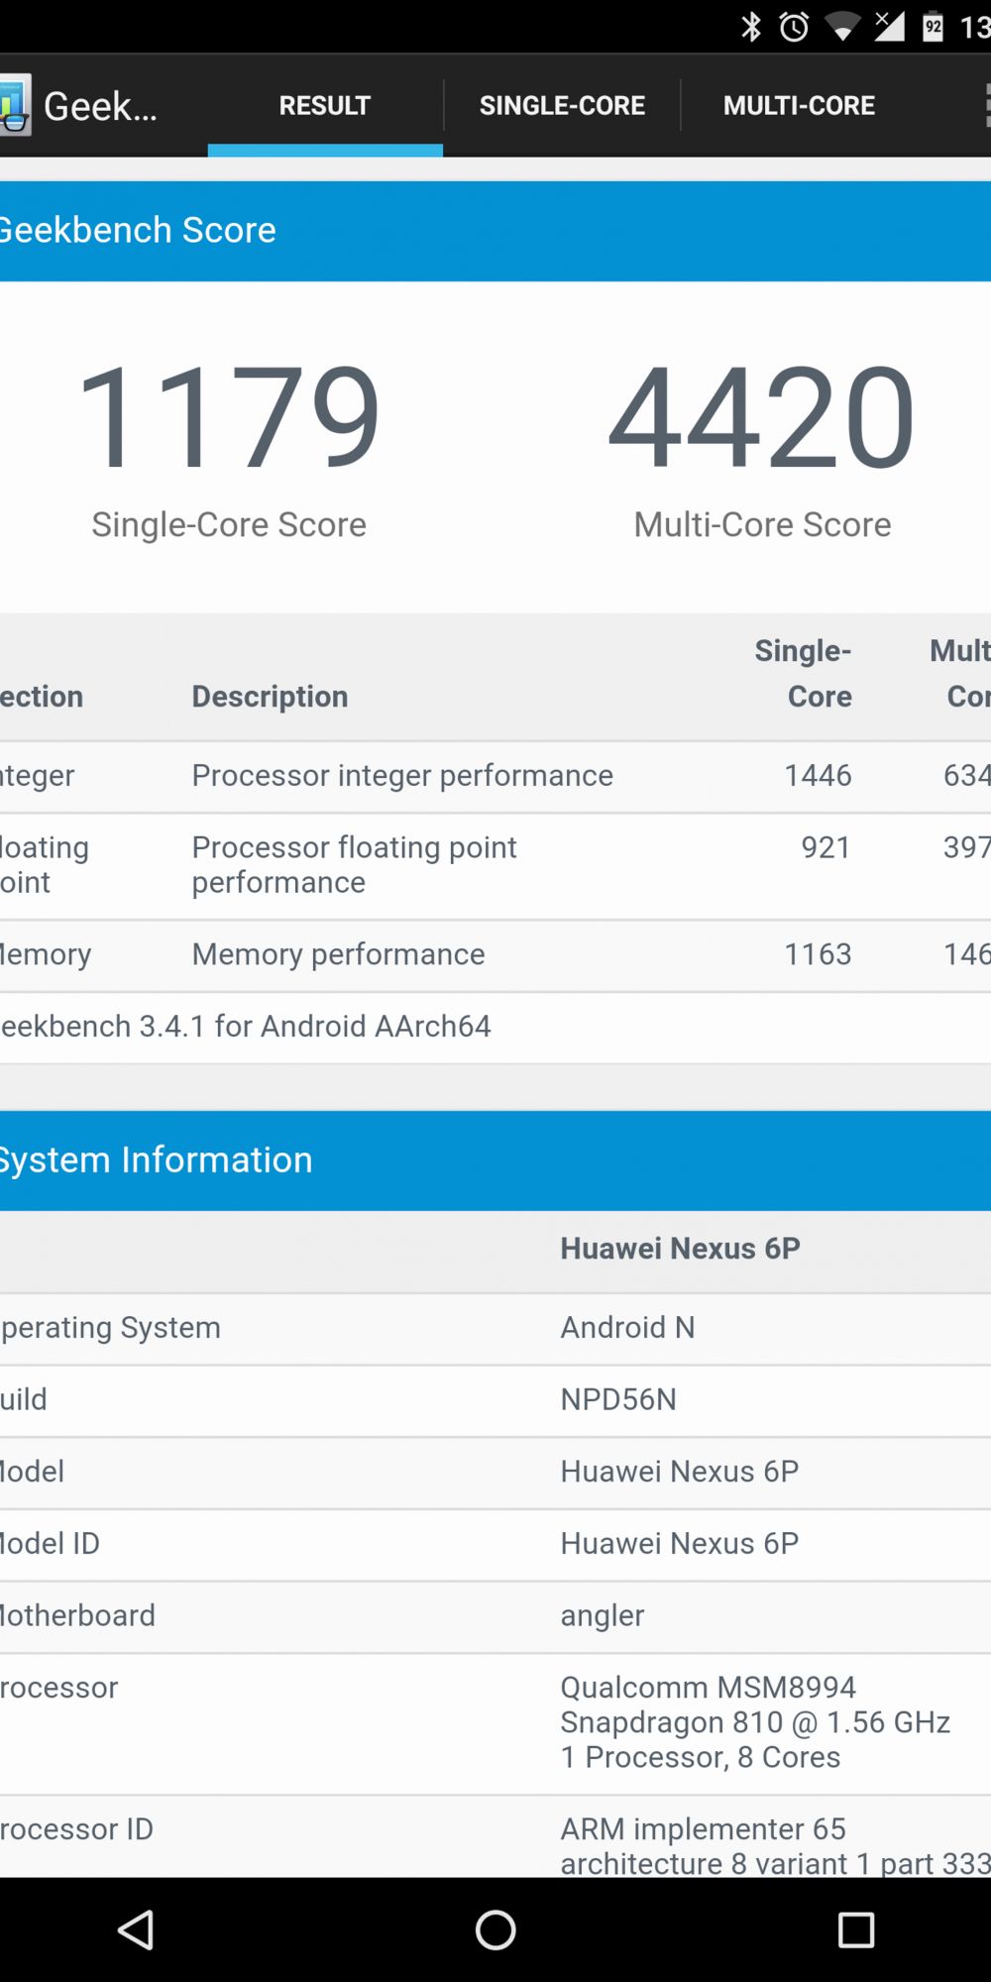Tap the Processor ID row label
This screenshot has width=991, height=1982.
[x=76, y=1828]
